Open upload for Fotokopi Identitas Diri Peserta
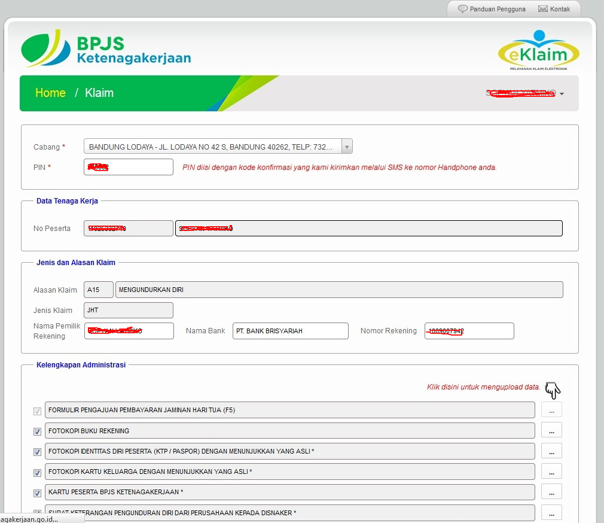 point(551,451)
